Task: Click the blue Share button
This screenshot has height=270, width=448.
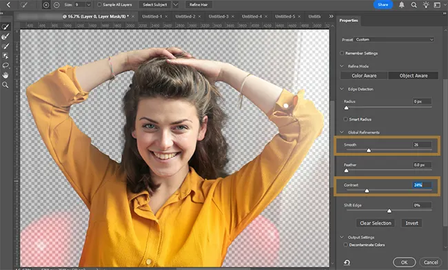Action: click(x=383, y=5)
